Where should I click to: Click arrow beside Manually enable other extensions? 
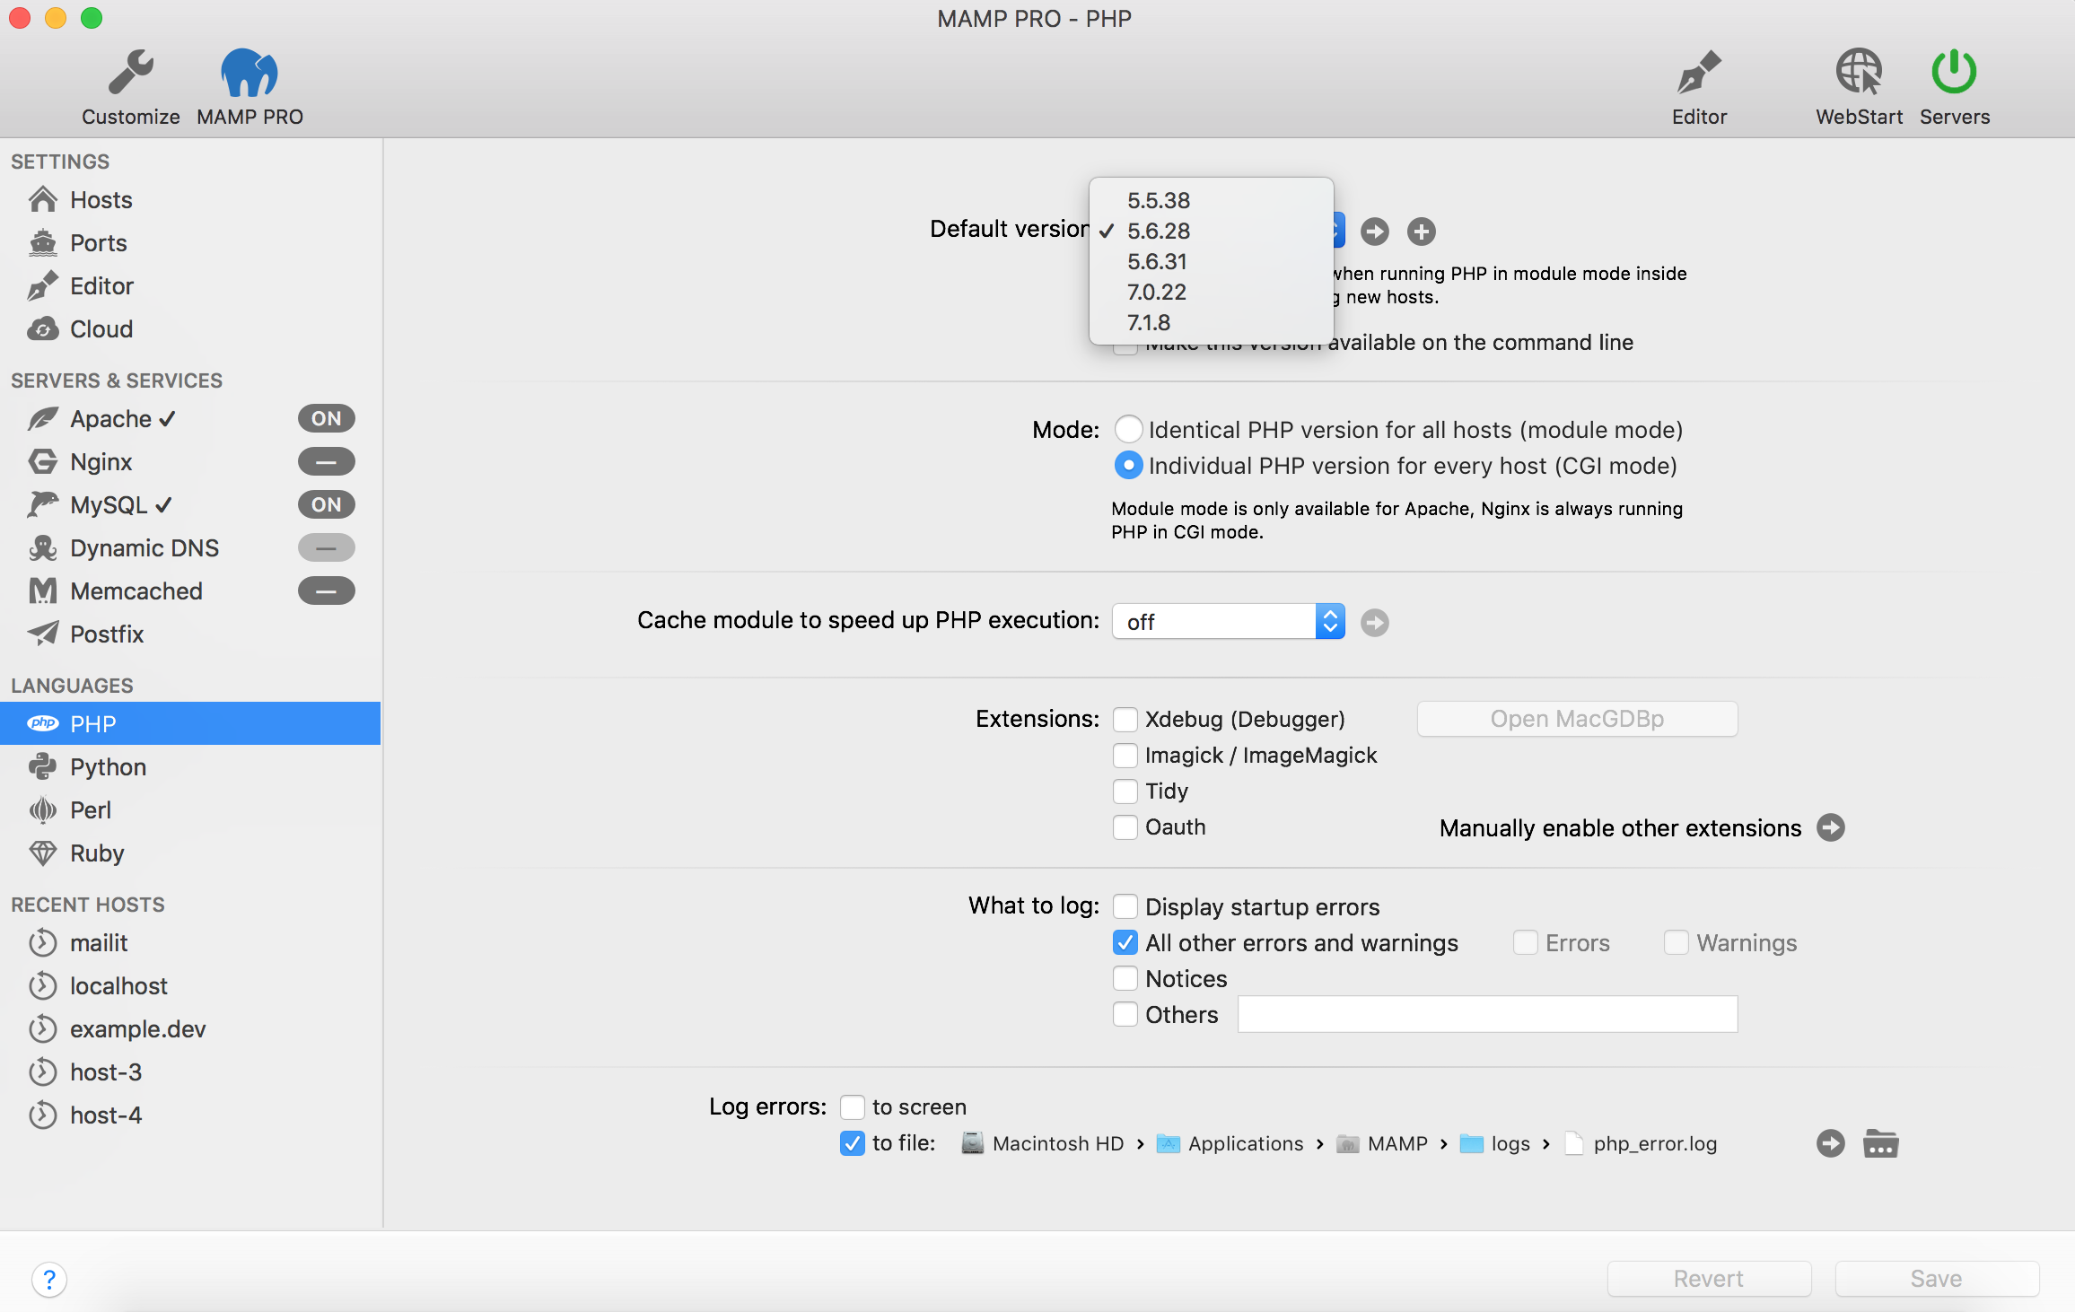(1830, 827)
